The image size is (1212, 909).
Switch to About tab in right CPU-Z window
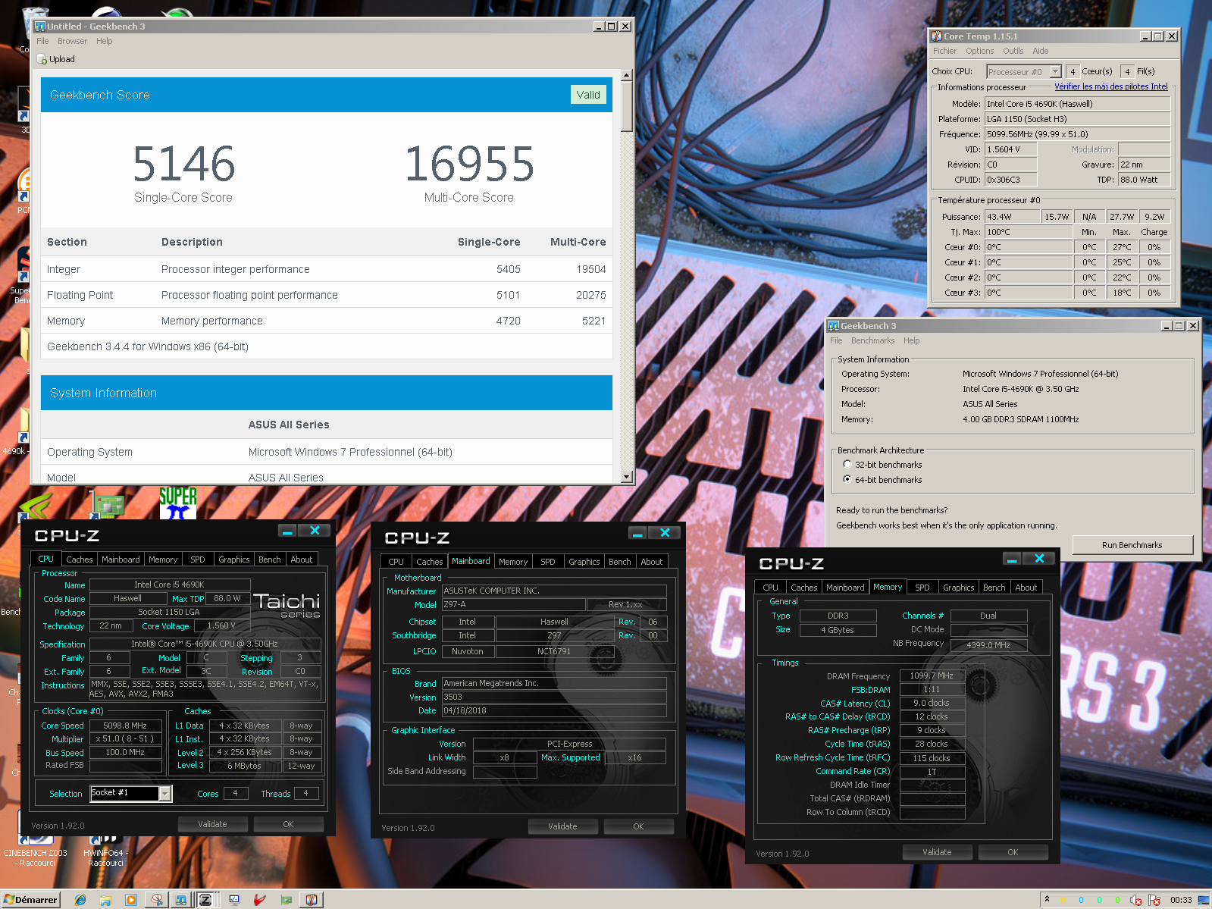(x=1026, y=588)
